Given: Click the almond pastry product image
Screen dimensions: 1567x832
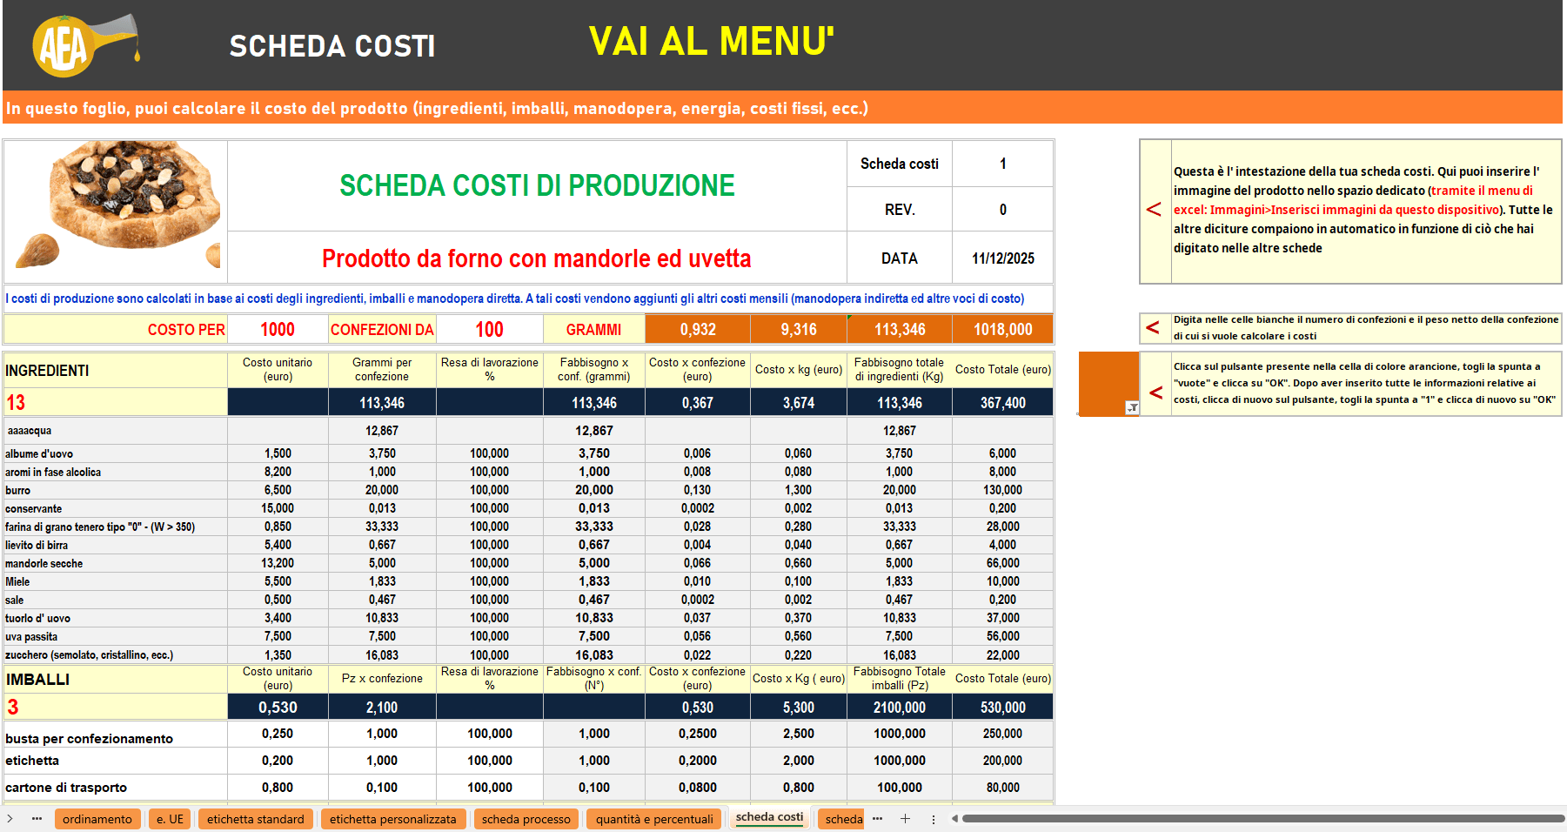Looking at the screenshot, I should coord(117,205).
